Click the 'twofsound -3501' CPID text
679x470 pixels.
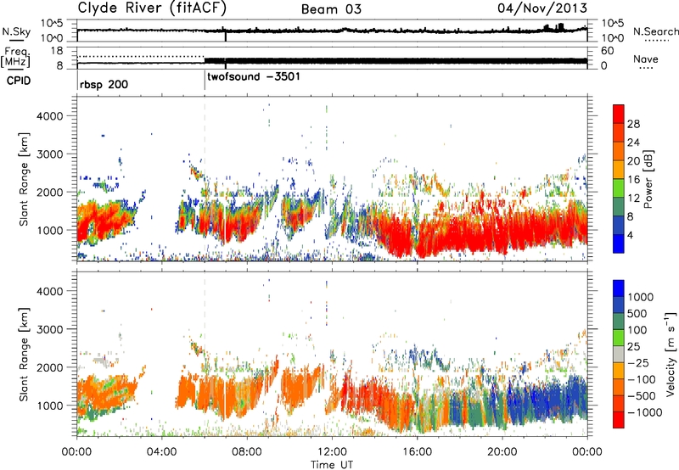254,77
